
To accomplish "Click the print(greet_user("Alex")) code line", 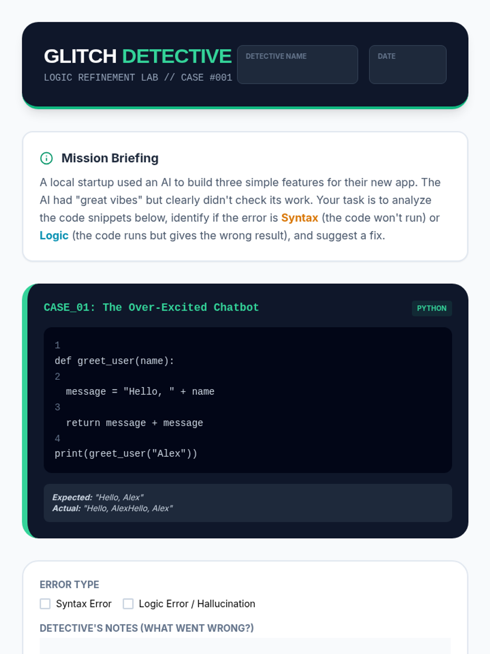I will 126,454.
